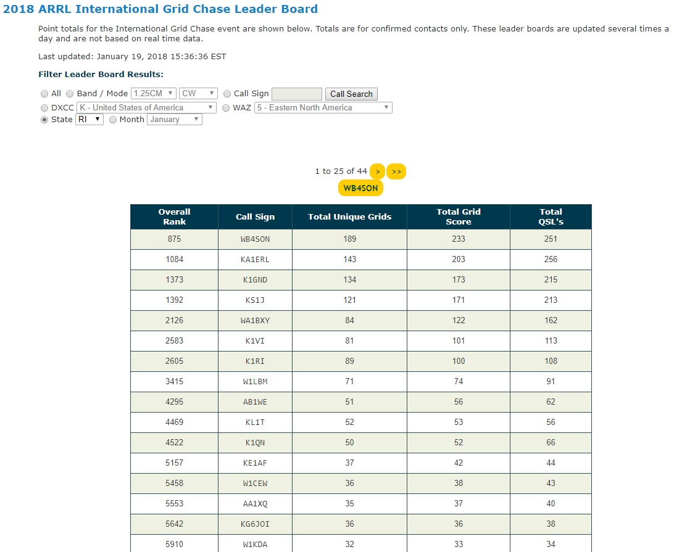
Task: Expand the United States of America DXCC dropdown
Action: [146, 107]
